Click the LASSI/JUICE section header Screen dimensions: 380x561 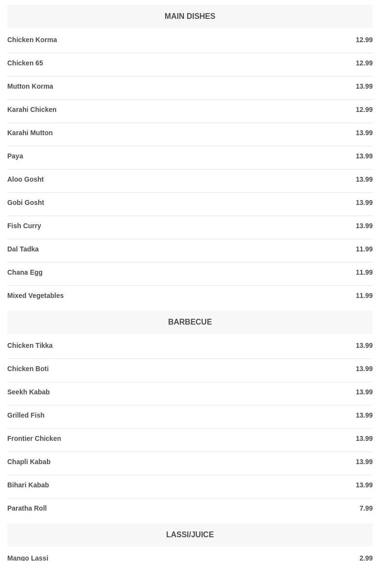point(190,535)
